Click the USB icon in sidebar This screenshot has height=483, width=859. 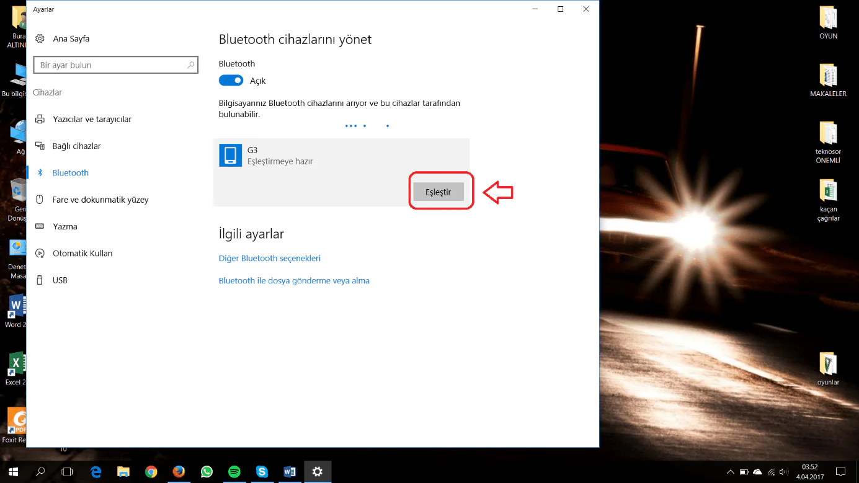pyautogui.click(x=40, y=280)
